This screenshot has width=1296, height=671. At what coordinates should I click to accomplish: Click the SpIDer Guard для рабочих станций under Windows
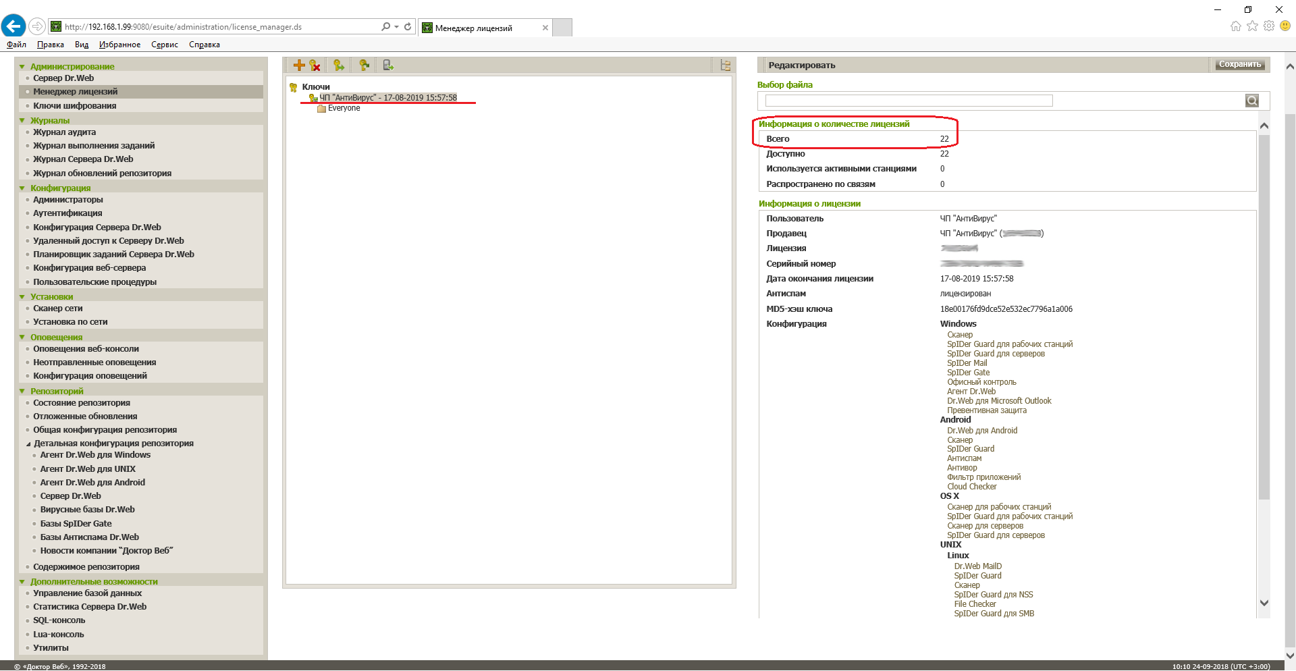(x=1010, y=344)
